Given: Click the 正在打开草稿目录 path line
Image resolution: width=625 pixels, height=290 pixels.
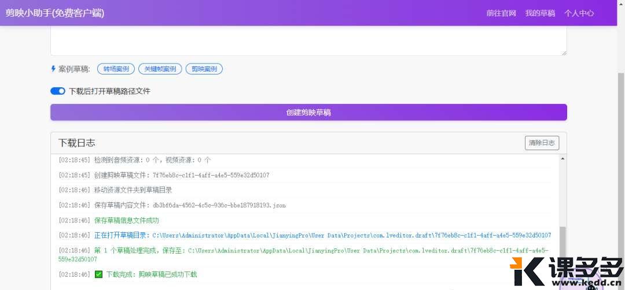Looking at the screenshot, I should 305,236.
